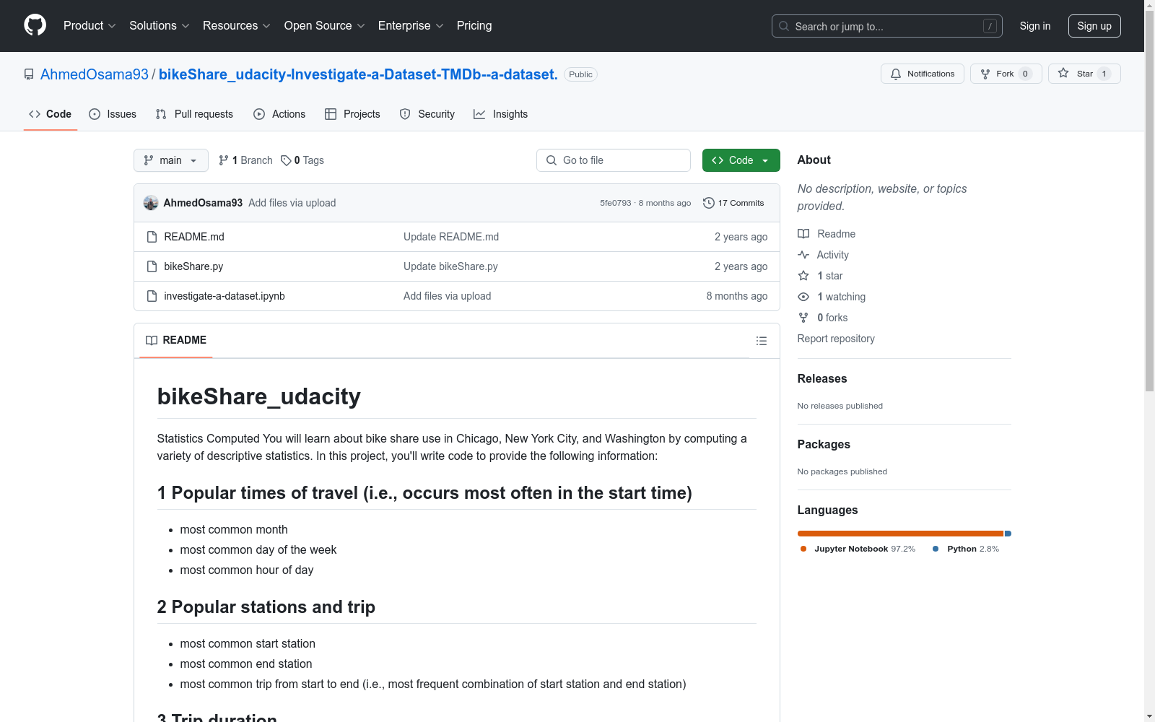Click Sign in

click(1035, 26)
